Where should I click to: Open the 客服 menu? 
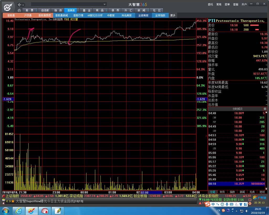click(x=236, y=4)
